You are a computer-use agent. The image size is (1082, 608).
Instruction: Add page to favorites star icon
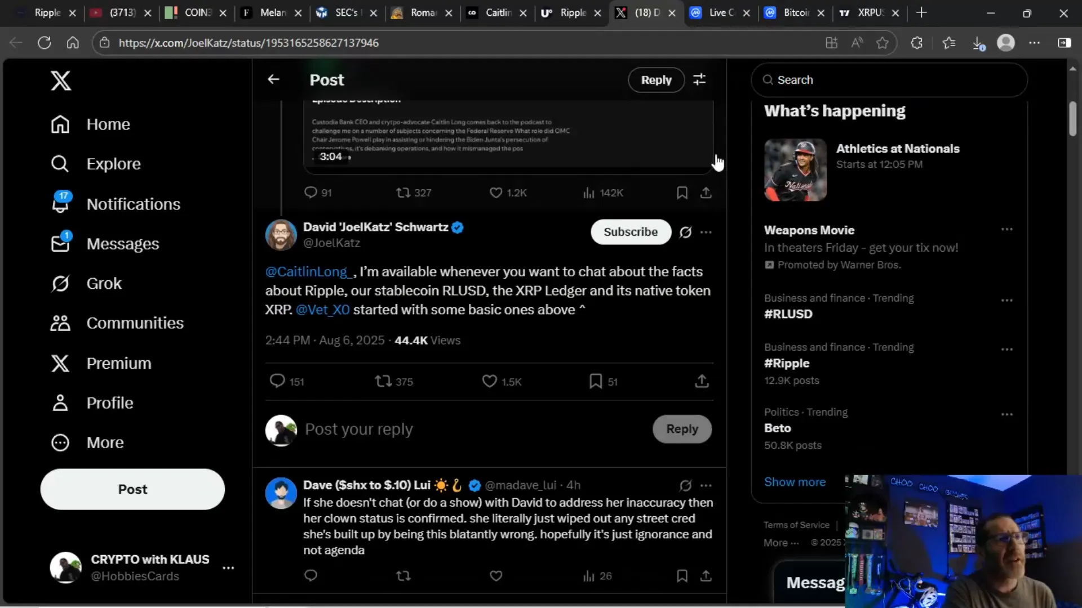point(883,43)
